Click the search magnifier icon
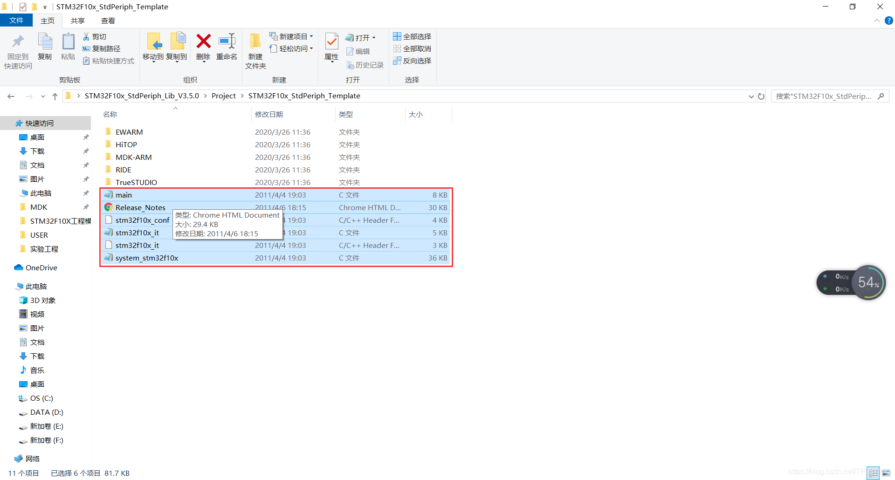Viewport: 895px width, 480px height. click(x=881, y=96)
